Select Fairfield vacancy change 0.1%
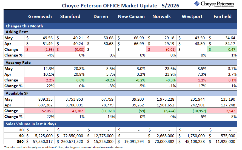Viewport: 242px width, 150px height. (x=232, y=80)
